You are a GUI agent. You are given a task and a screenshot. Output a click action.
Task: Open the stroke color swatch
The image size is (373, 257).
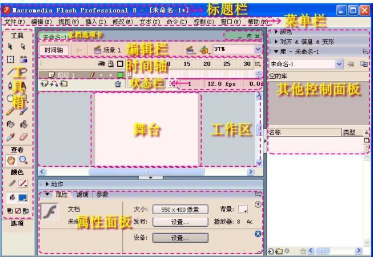point(23,183)
